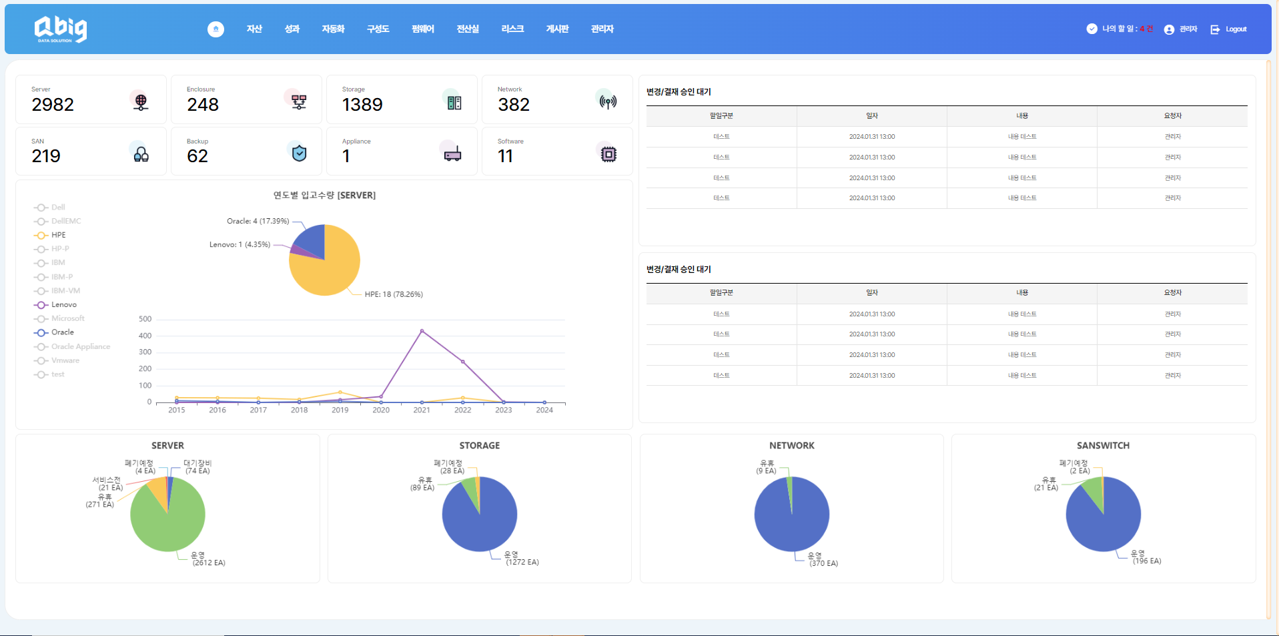Toggle Dell series in chart legend
Viewport: 1279px width, 636px height.
[50, 208]
